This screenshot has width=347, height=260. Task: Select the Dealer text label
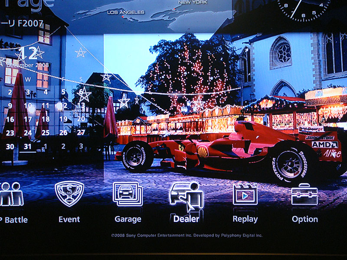[186, 219]
